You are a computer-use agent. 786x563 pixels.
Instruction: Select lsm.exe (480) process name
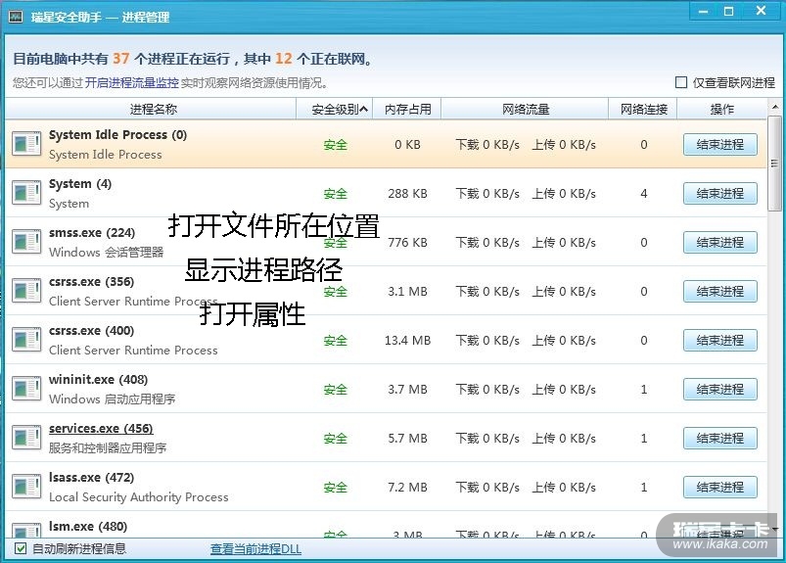coord(88,527)
